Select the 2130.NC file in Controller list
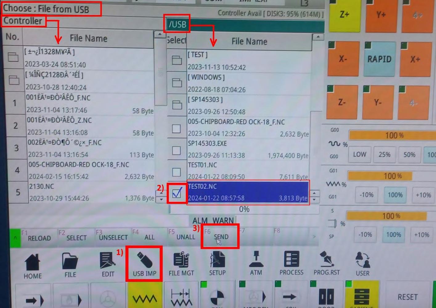 click(92, 192)
